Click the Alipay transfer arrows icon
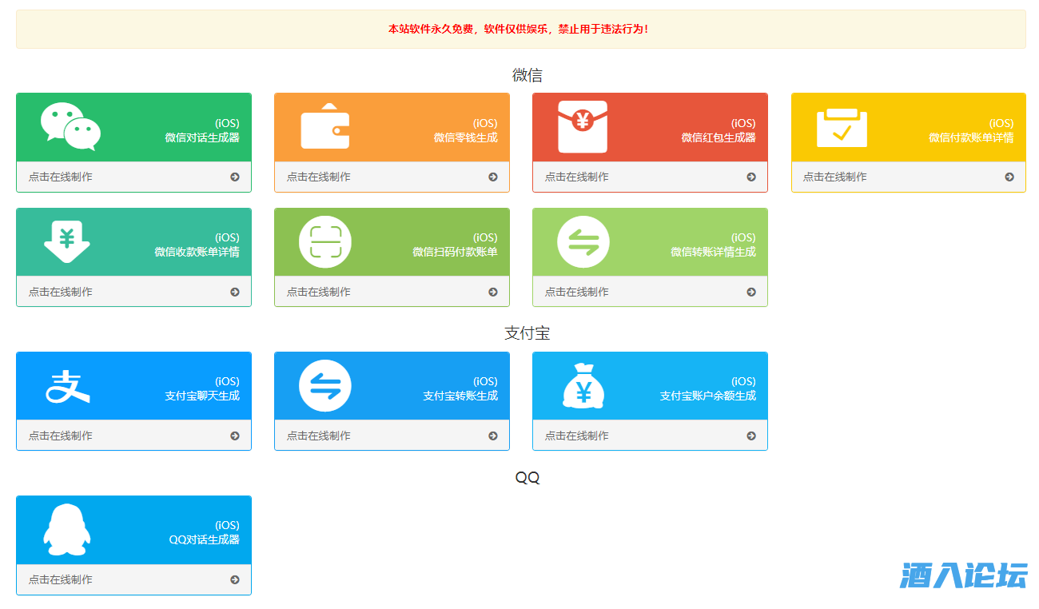This screenshot has height=609, width=1039. pos(324,386)
